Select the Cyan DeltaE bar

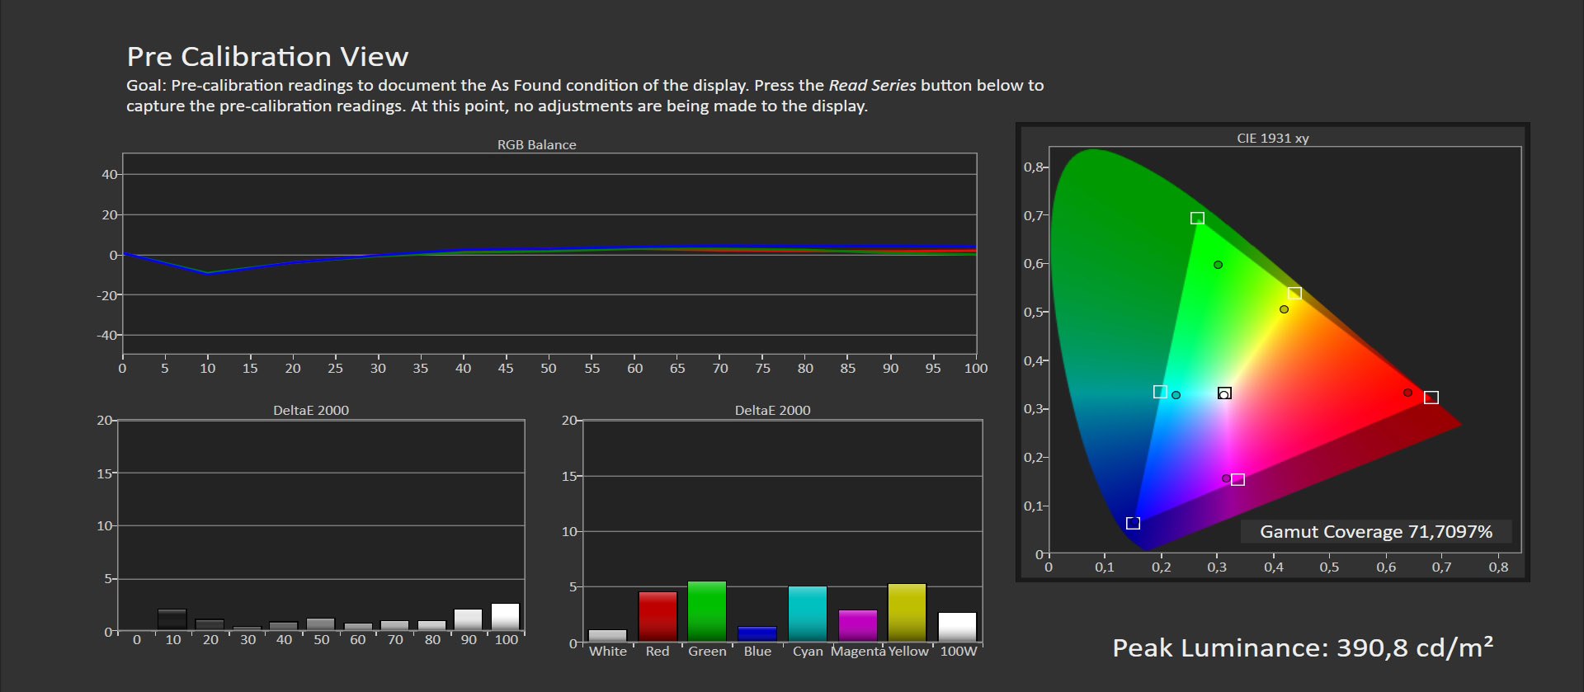click(x=808, y=614)
